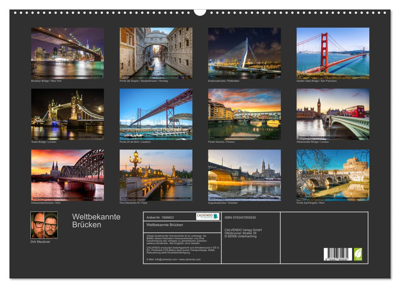Click the Golden Gate Bridge thumbnail
Screen dimensions: 400x288
coord(334,51)
